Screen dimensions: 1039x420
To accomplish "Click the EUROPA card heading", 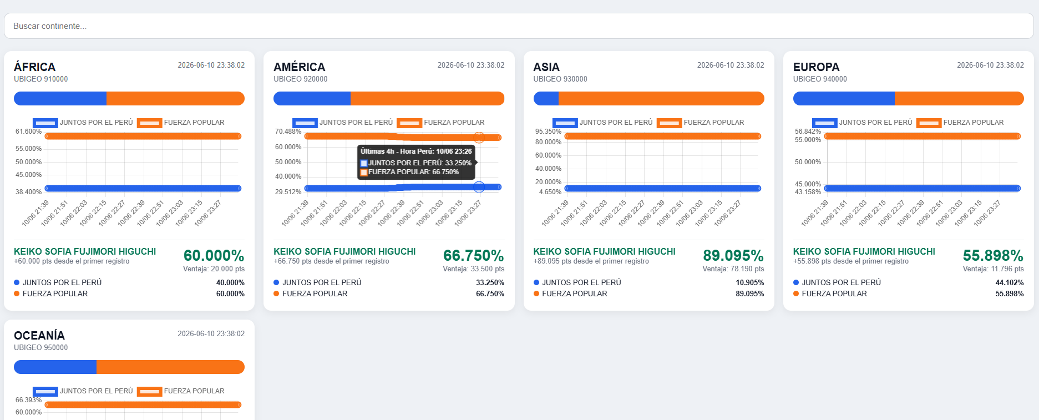I will click(817, 67).
